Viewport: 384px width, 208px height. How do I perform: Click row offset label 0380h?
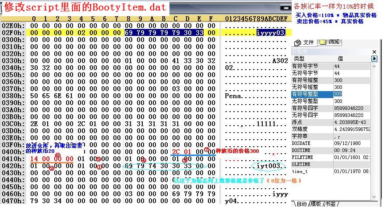tap(13, 96)
